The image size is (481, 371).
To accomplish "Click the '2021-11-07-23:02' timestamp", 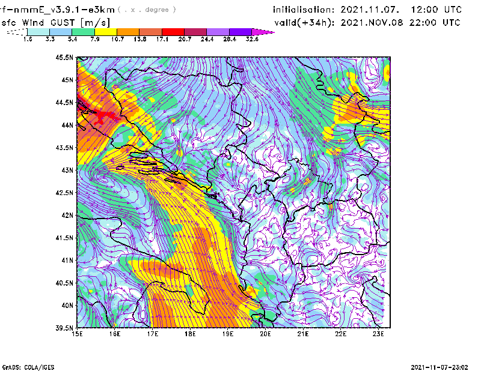I will tap(440, 367).
